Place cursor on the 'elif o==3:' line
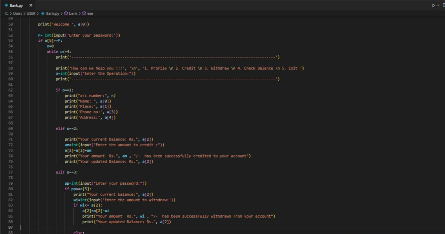The height and width of the screenshot is (234, 445). click(x=66, y=172)
